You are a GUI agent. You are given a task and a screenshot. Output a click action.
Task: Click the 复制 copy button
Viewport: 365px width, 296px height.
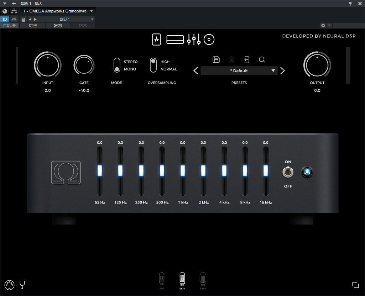(x=58, y=25)
